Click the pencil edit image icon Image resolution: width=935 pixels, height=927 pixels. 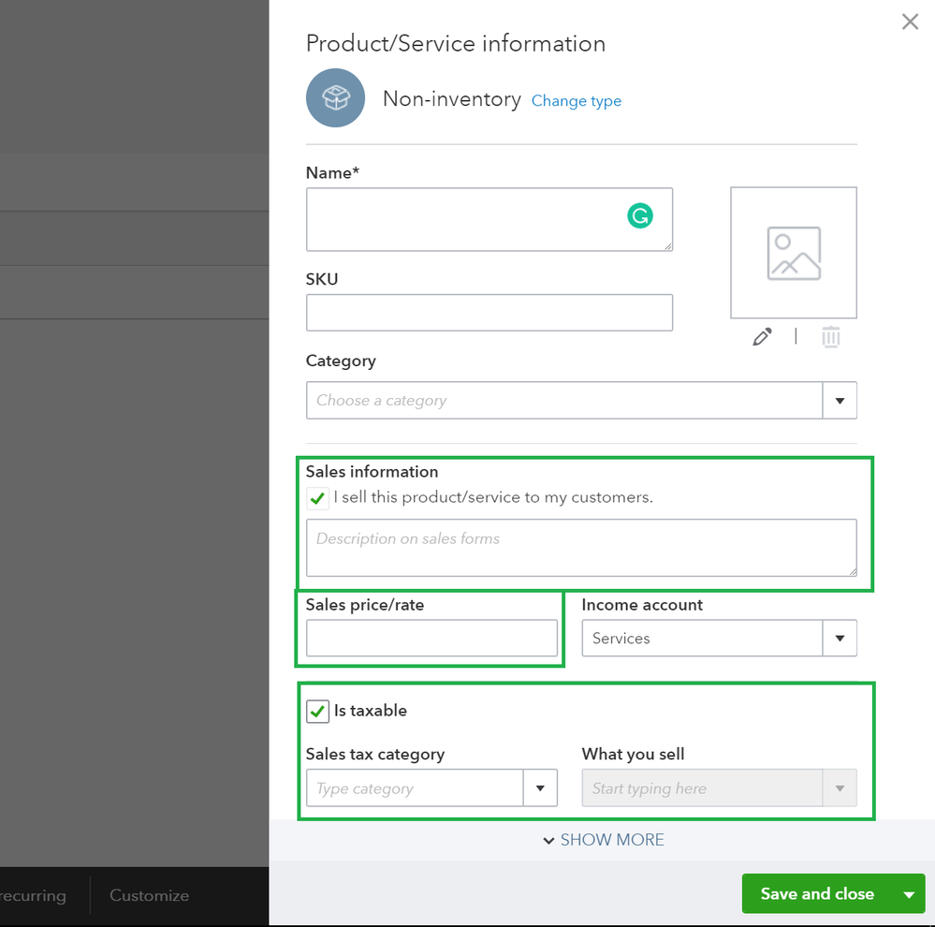(762, 337)
